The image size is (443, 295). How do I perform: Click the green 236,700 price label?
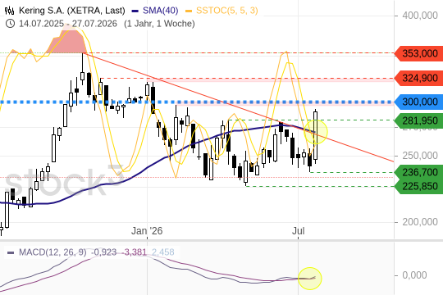click(x=418, y=172)
